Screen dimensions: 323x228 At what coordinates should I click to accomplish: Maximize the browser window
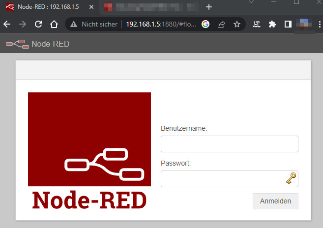(296, 2)
